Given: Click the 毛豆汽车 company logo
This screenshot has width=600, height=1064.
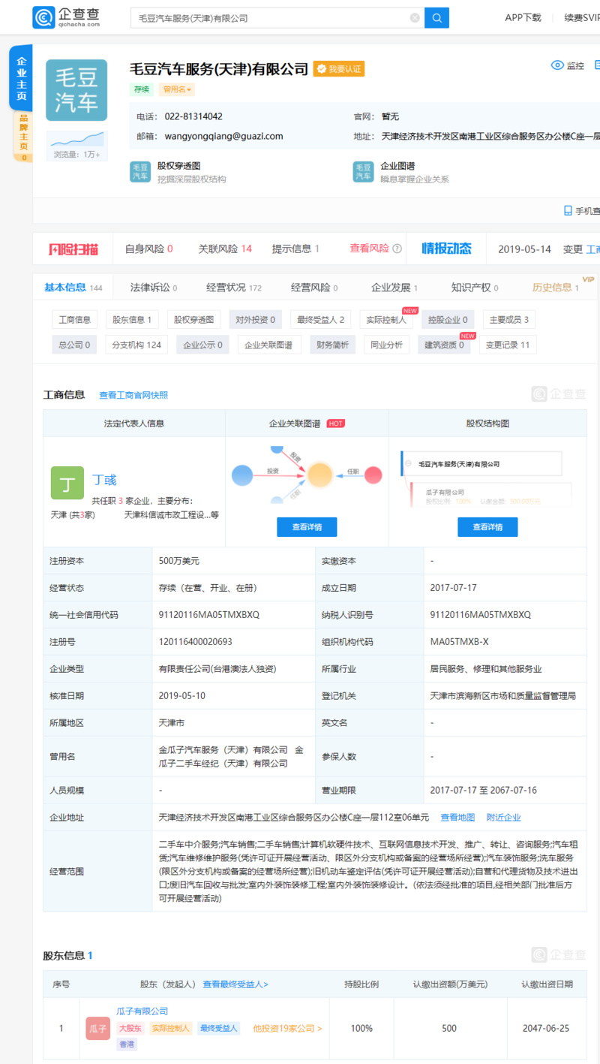Looking at the screenshot, I should [x=76, y=90].
